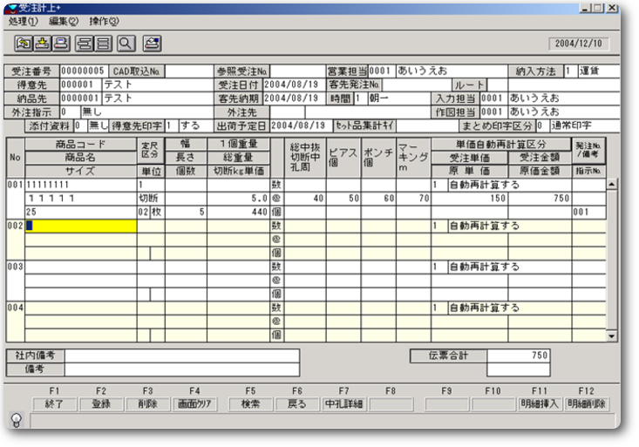Viewport: 639px width, 447px height.
Task: Click the row number 004 cell
Action: tap(15, 322)
